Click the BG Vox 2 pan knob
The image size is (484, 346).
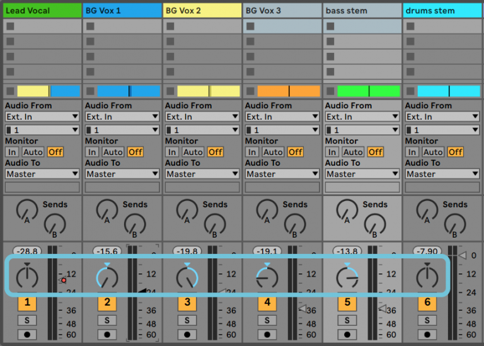187,277
